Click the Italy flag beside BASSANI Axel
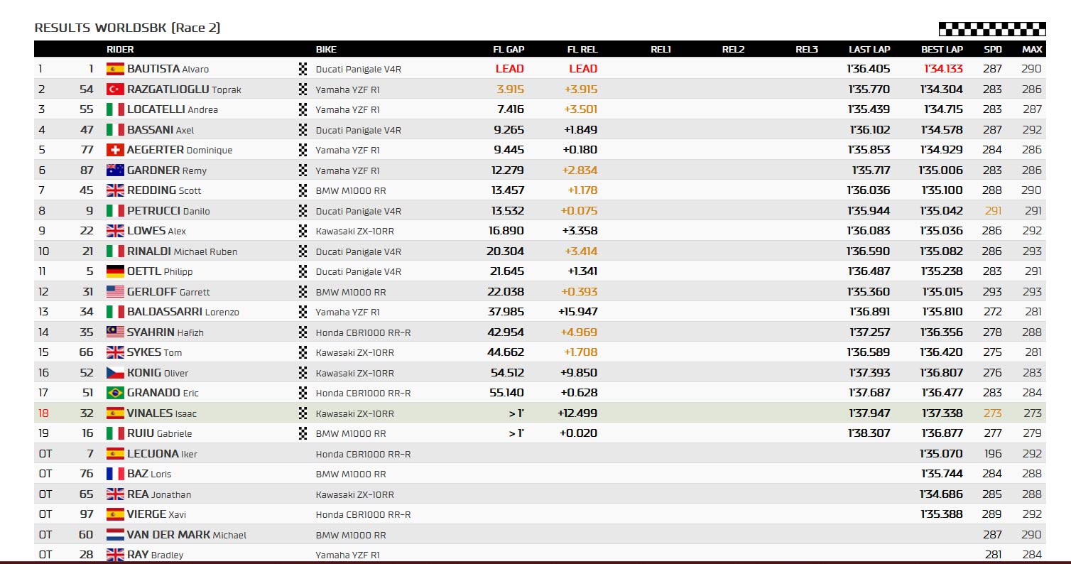 point(115,129)
